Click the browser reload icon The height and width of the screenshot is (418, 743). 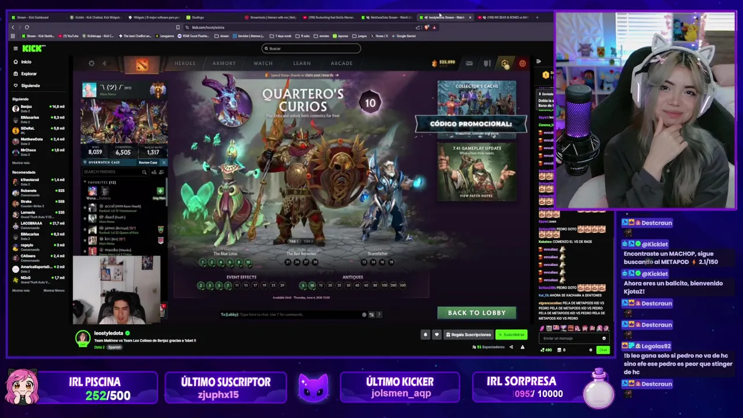click(x=27, y=27)
